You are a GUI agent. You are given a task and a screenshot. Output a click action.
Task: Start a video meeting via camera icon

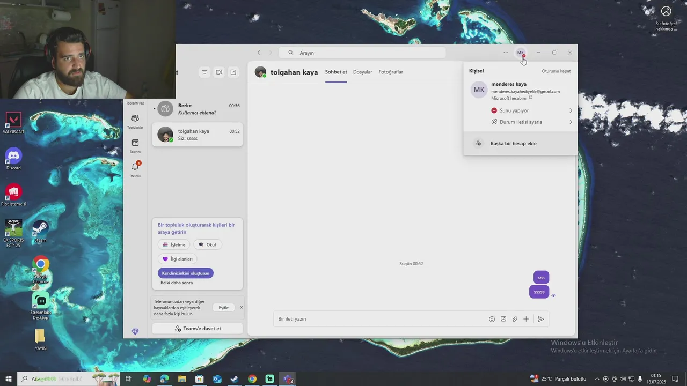(219, 72)
